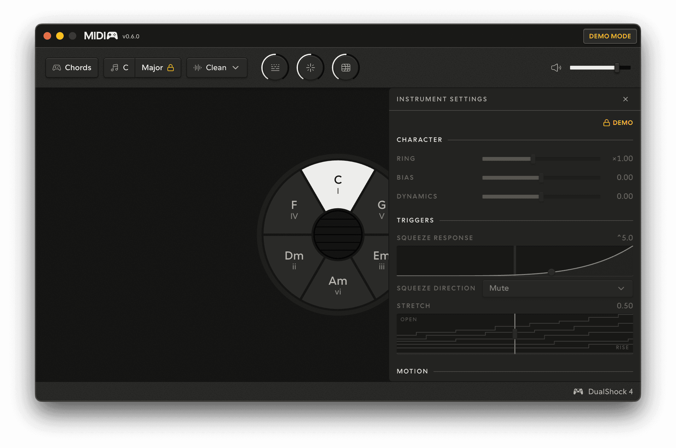
Task: Click the Stretch graph handle
Action: (515, 333)
